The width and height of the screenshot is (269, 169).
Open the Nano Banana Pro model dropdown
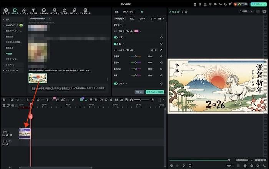coord(40,18)
